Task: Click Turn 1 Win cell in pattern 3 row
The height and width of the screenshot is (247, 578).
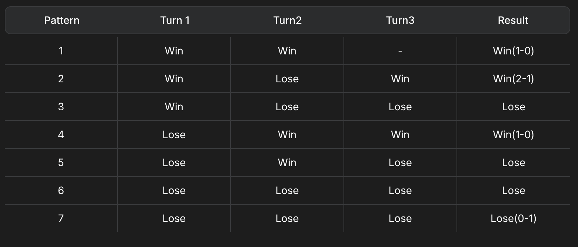Action: point(174,107)
